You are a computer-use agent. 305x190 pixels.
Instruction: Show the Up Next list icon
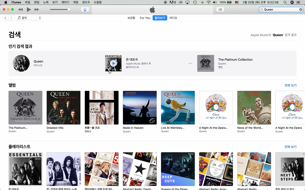(x=220, y=9)
